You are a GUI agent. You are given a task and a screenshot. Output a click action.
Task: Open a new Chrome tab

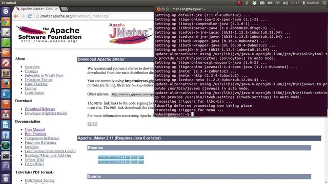(65, 9)
